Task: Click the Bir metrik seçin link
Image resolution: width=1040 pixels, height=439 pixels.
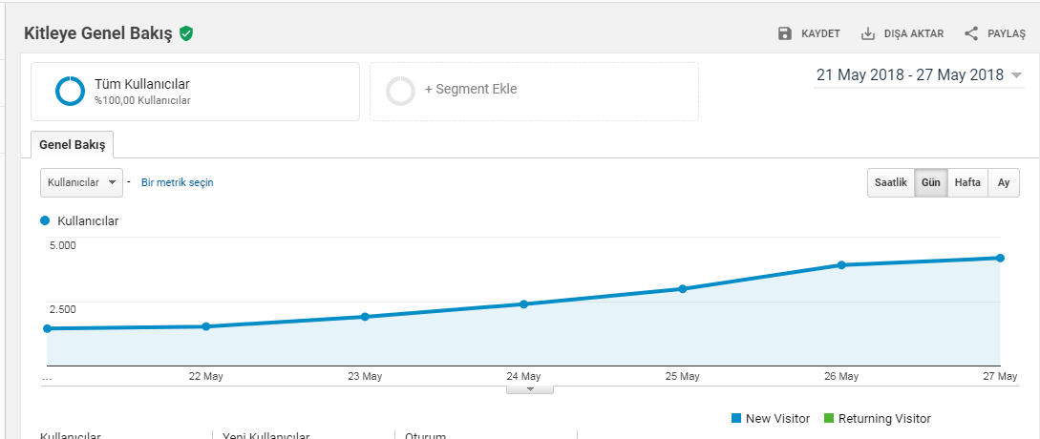Action: point(177,182)
